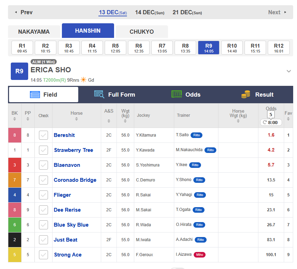Tick the checkbox for Strong Ace
The image size is (297, 269).
[43, 255]
